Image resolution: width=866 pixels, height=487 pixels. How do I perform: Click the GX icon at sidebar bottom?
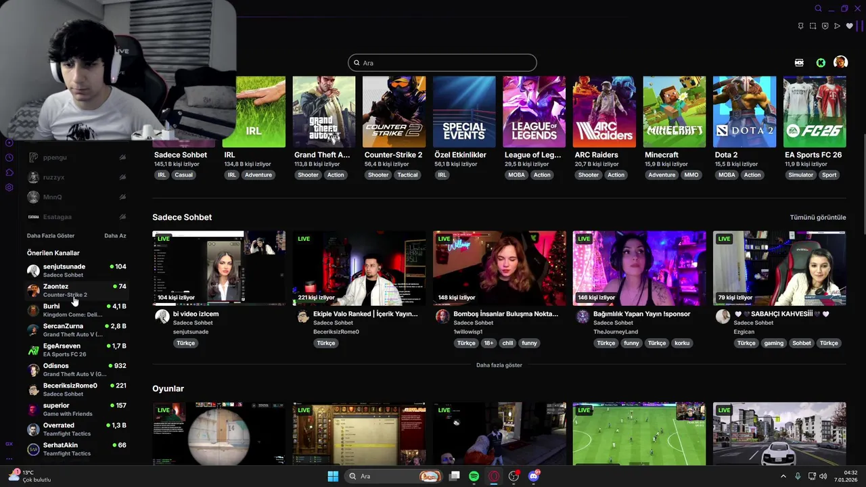pyautogui.click(x=9, y=444)
